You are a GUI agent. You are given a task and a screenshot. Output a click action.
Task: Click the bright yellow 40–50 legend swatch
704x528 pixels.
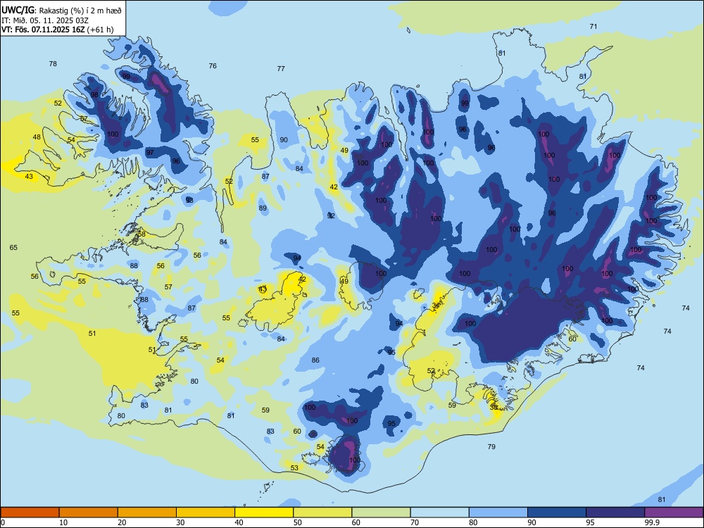point(264,513)
